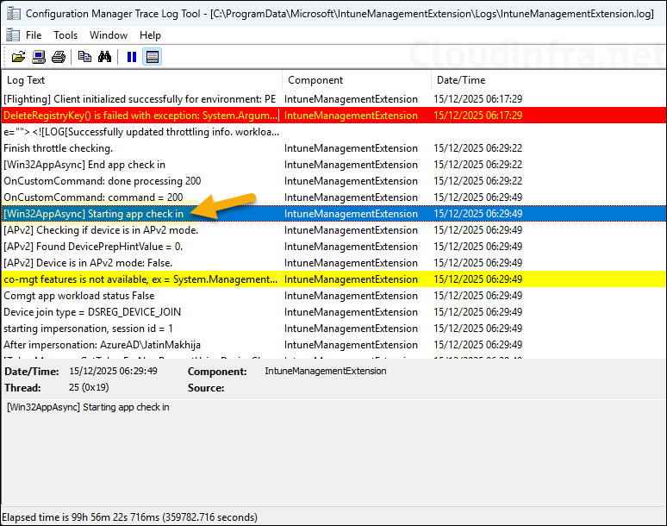Screen dimensions: 667x526
Task: Open the File menu
Action: tap(34, 35)
